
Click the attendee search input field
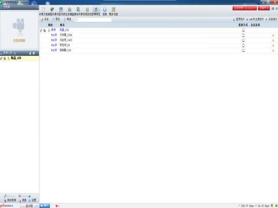[93, 19]
